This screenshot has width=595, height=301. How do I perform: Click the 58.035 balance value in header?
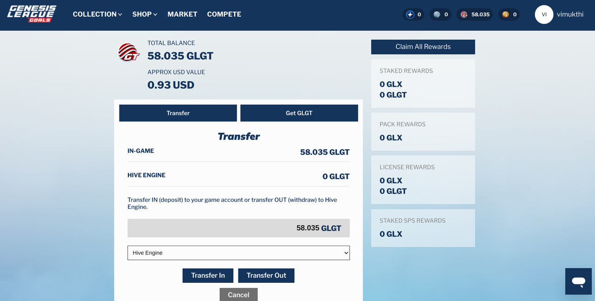(x=480, y=14)
